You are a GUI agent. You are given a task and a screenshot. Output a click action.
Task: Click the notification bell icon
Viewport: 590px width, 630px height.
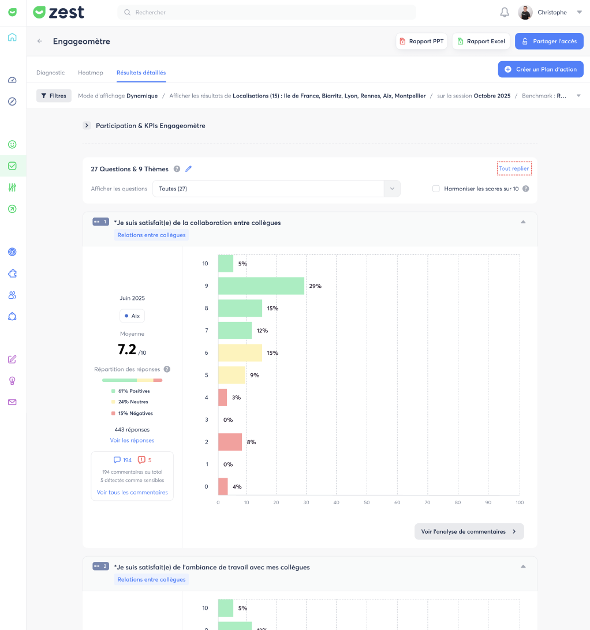click(x=505, y=13)
